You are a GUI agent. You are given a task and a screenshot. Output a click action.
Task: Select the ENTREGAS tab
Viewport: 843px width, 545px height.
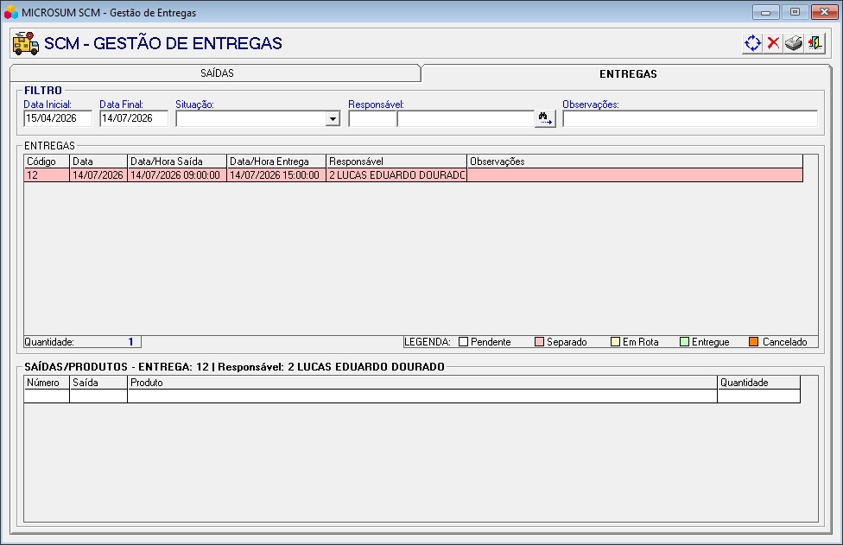[627, 73]
